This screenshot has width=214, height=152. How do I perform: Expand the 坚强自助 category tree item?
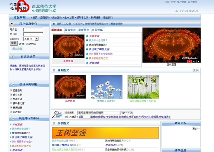coord(11,90)
